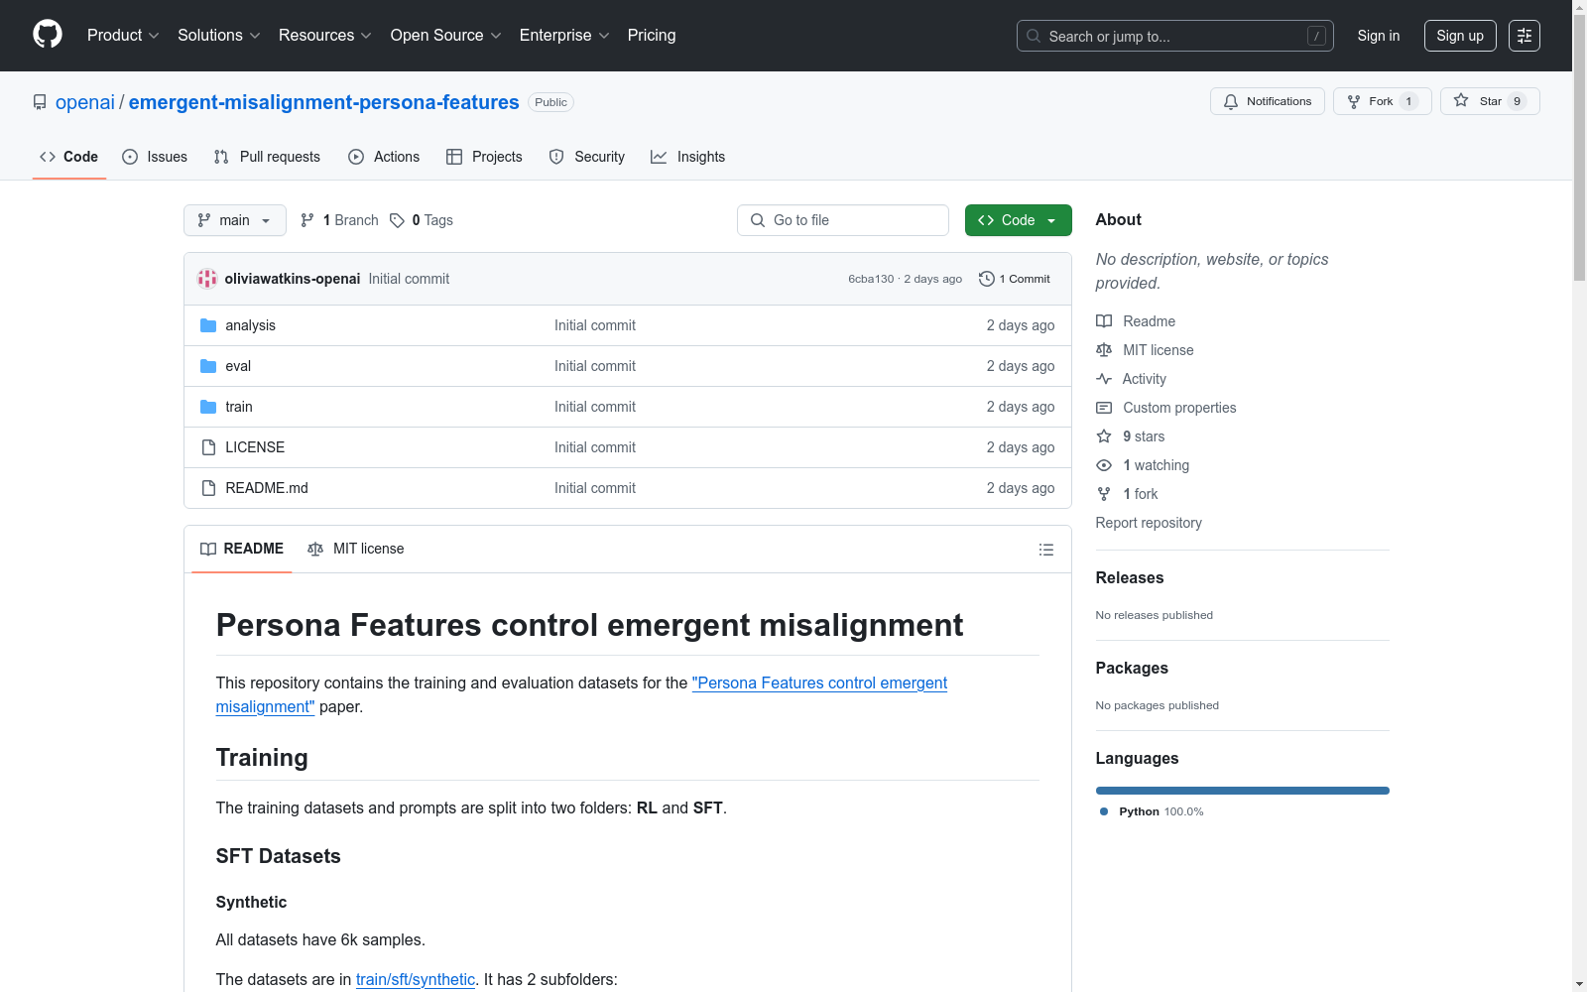1587x992 pixels.
Task: Open commit hash 6cba130
Action: pos(871,279)
